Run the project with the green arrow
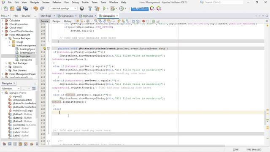 tap(104, 8)
